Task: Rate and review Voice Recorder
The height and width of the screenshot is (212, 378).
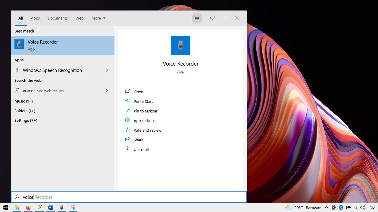Action: click(x=147, y=130)
